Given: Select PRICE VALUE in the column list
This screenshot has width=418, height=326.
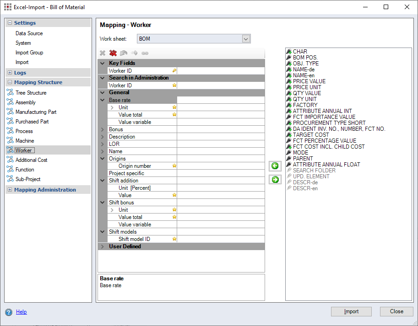Looking at the screenshot, I should click(309, 81).
